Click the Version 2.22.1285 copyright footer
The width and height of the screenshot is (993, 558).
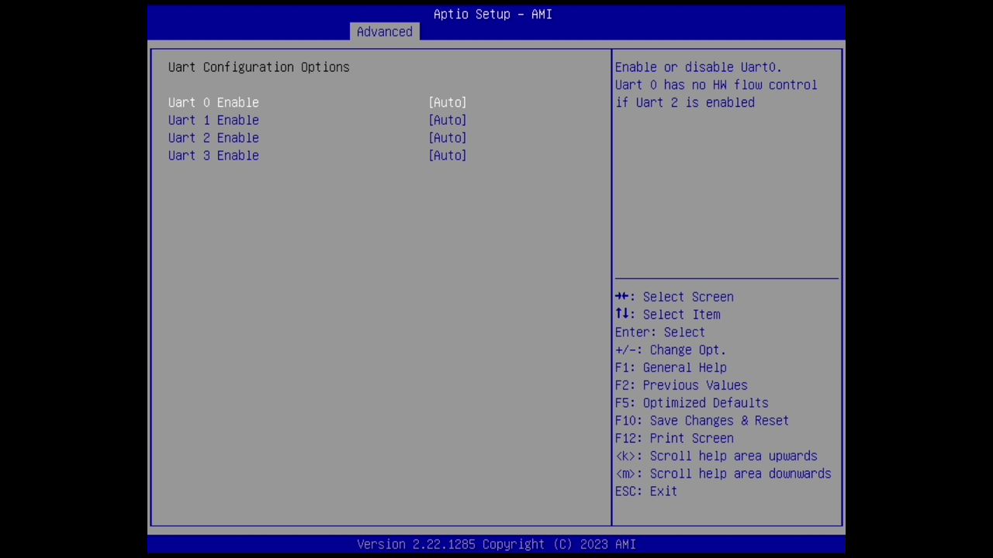coord(496,544)
